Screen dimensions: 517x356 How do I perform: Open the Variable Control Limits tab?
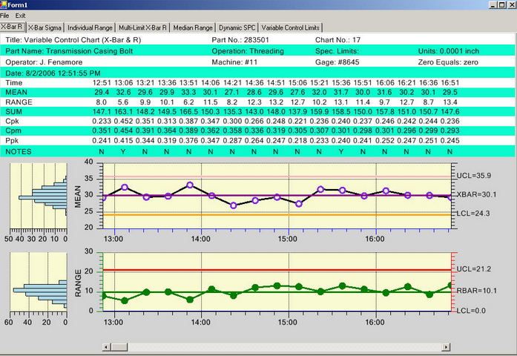[291, 27]
